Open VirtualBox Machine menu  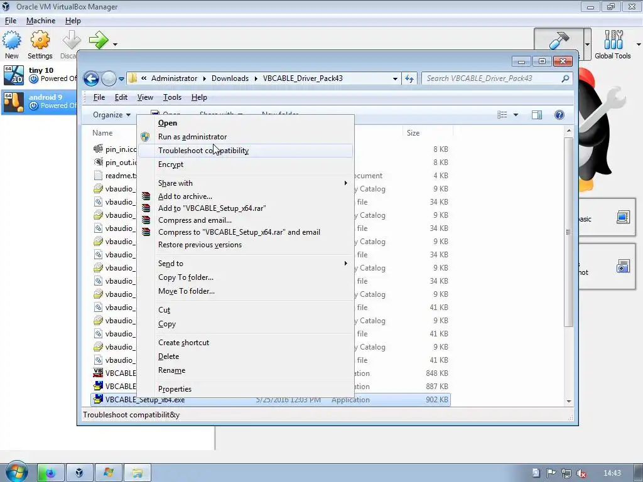tap(41, 21)
